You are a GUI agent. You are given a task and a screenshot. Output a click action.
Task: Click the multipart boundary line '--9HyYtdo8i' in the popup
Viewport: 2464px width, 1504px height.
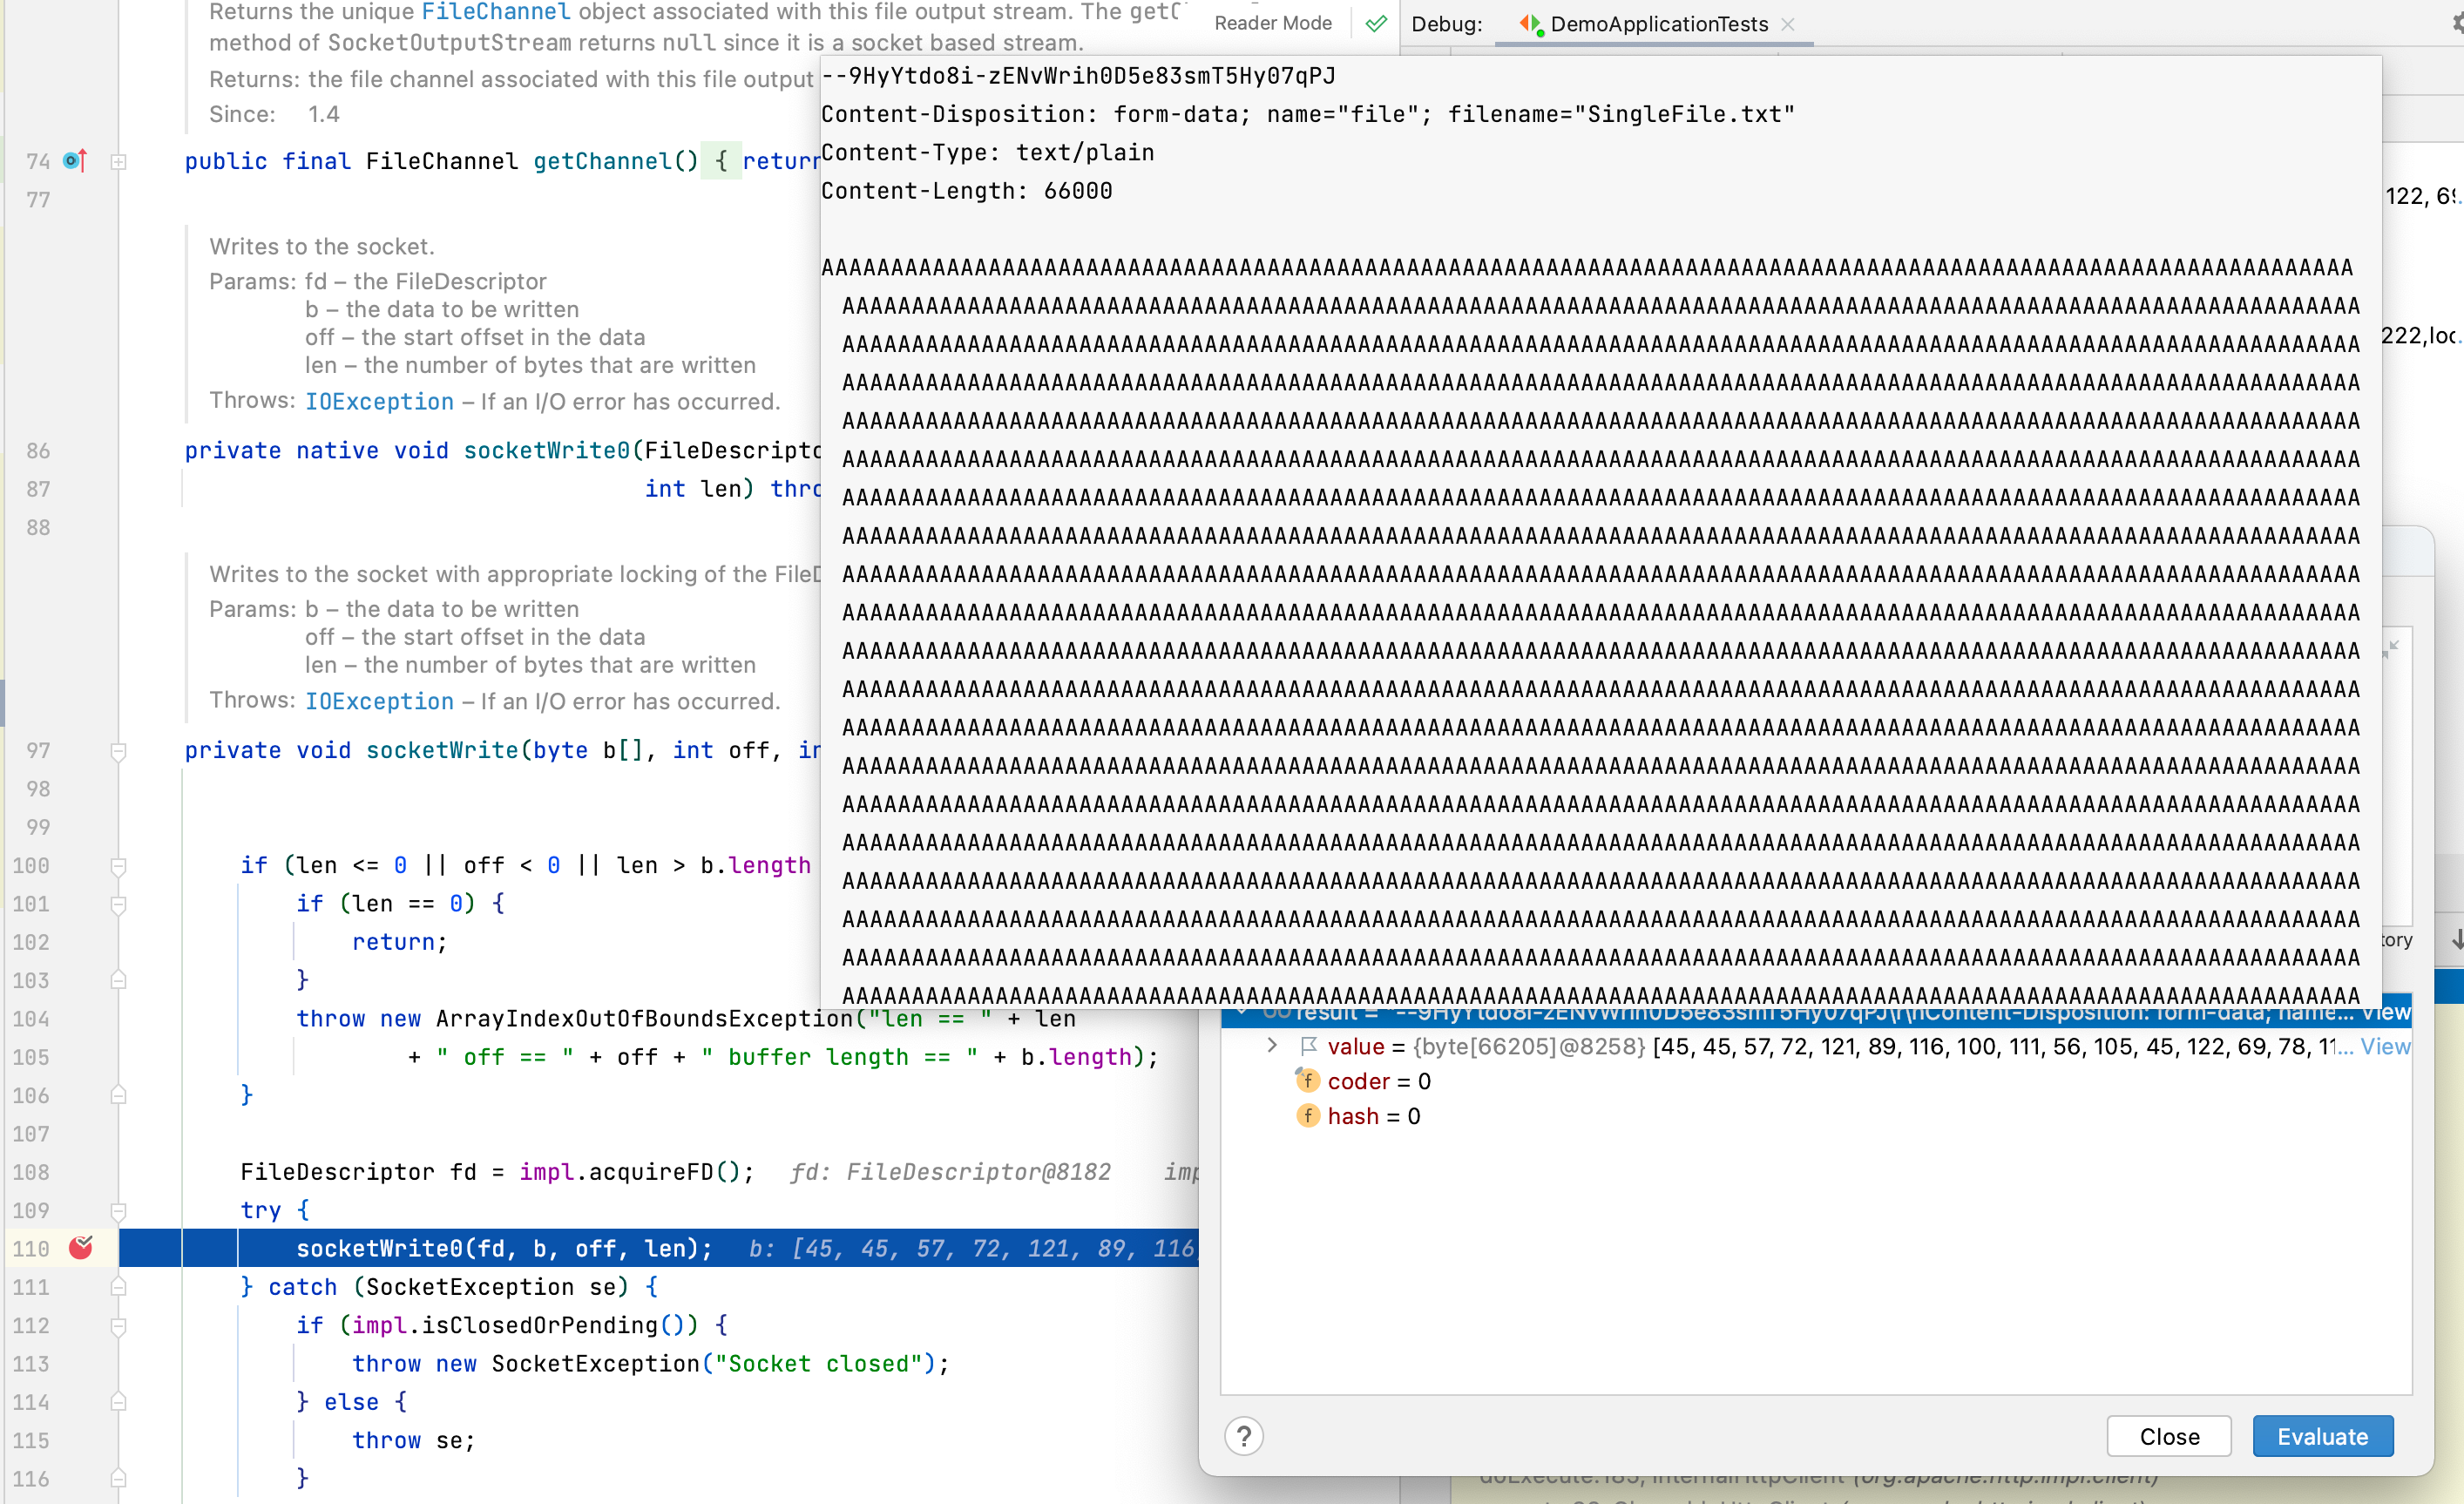click(1078, 76)
